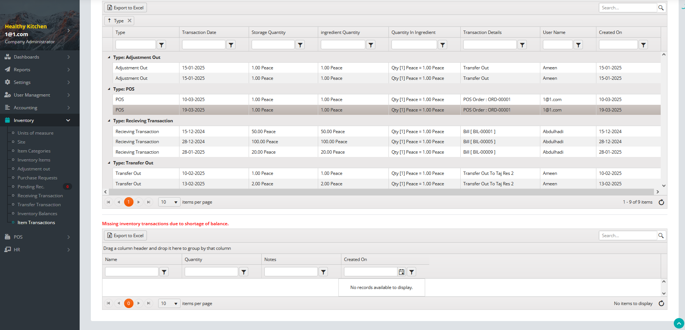Collapse the Adjustment Out group

[109, 57]
